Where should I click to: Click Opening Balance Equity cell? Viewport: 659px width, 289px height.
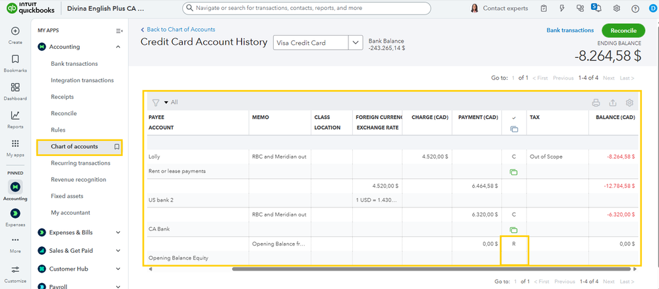tap(198, 258)
